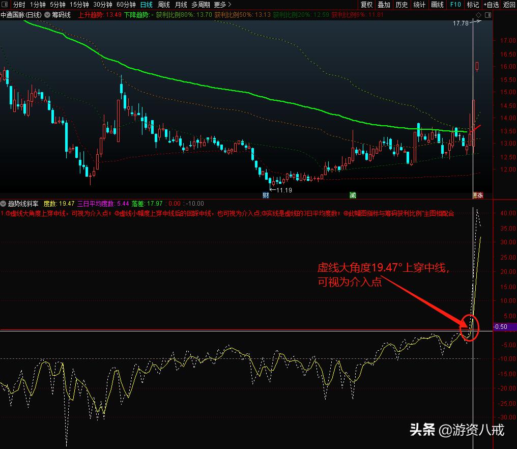Switch to the 分时 intraday tab
517x449 pixels.
19,4
